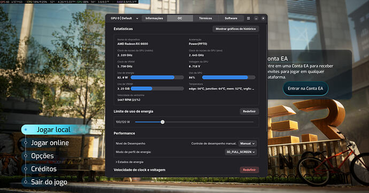The height and width of the screenshot is (193, 369).
Task: Open the Térmicos tab
Action: (x=205, y=18)
